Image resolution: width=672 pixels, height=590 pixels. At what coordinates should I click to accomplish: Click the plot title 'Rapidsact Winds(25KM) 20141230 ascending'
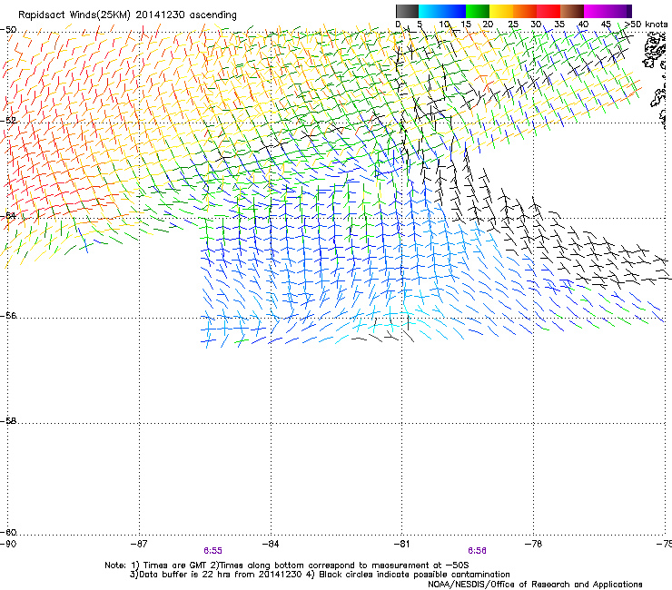tap(127, 15)
